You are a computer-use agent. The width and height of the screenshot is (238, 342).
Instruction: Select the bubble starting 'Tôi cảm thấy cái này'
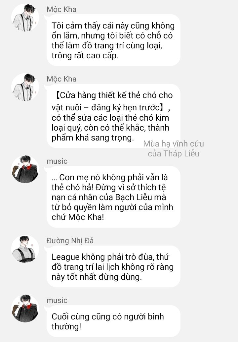pyautogui.click(x=113, y=40)
